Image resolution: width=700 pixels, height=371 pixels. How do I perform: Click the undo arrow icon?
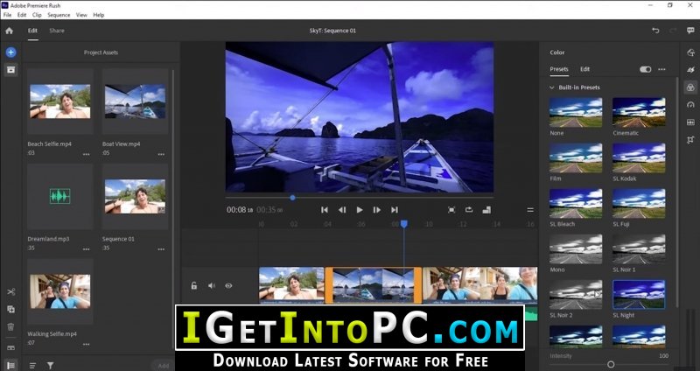[x=655, y=31]
